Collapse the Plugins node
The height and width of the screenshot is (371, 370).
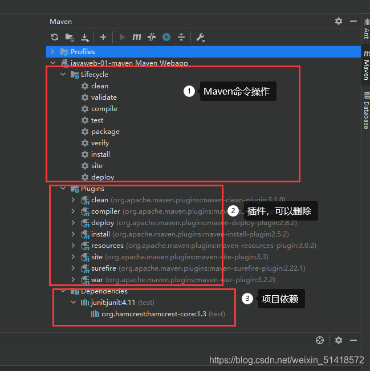click(x=63, y=189)
